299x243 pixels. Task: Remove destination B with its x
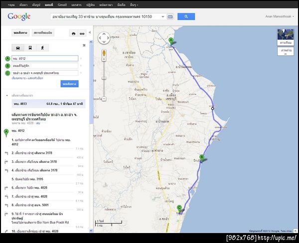(81, 66)
